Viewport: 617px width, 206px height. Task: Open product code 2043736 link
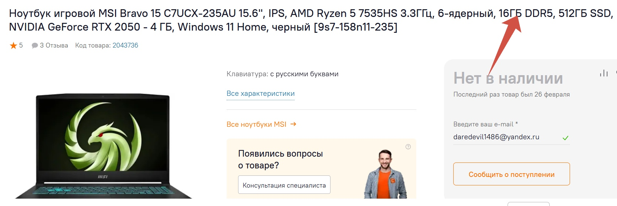tap(125, 45)
